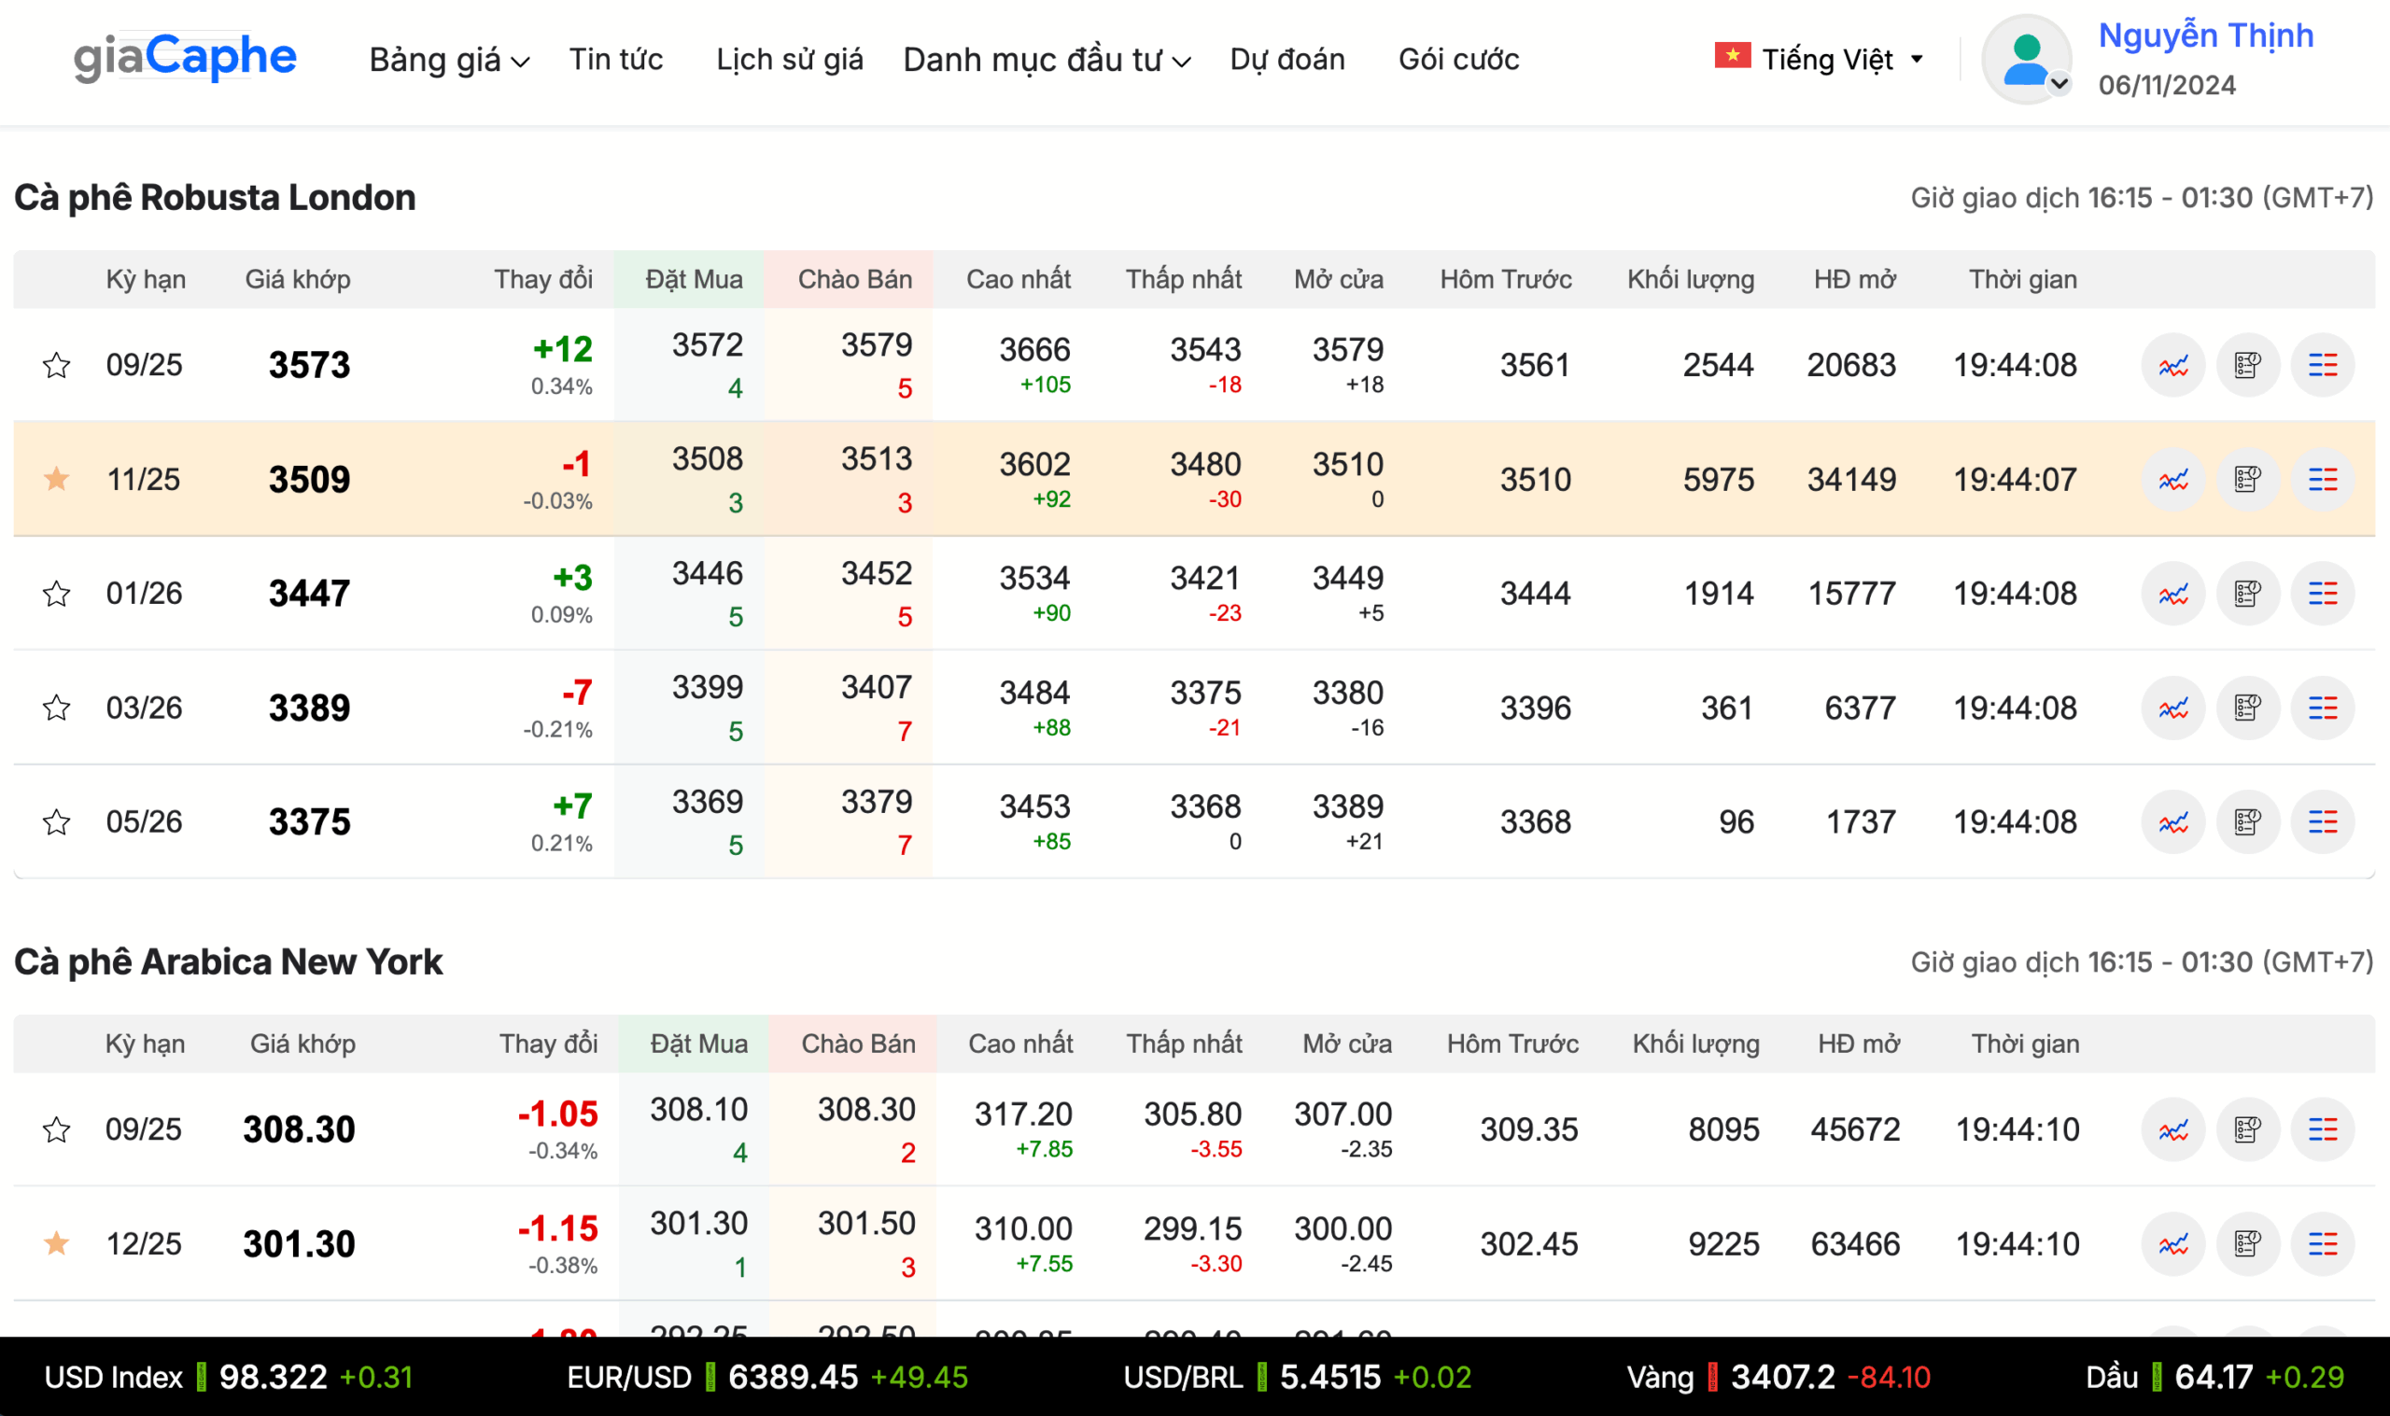Expand the Danh mục đầu tư menu
Image resolution: width=2390 pixels, height=1416 pixels.
click(1047, 59)
